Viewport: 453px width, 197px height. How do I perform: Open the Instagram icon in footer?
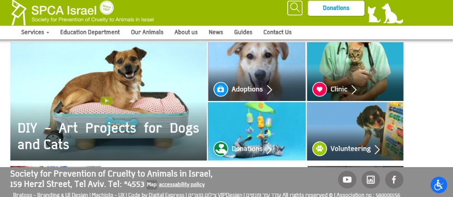tap(371, 180)
